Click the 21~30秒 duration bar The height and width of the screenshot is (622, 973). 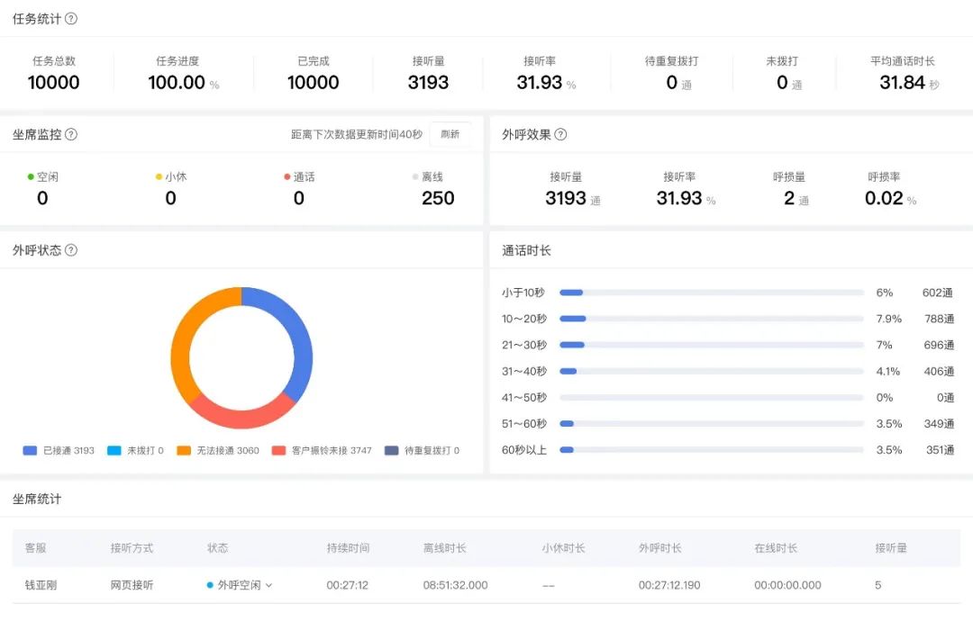(711, 345)
